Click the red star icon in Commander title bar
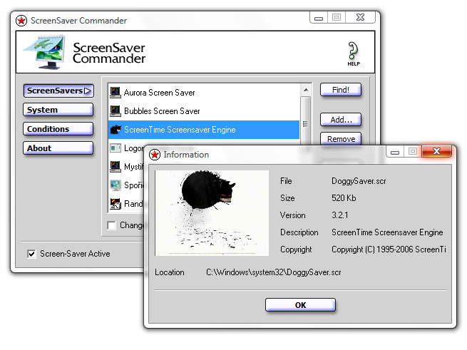This screenshot has height=350, width=467. [x=21, y=21]
